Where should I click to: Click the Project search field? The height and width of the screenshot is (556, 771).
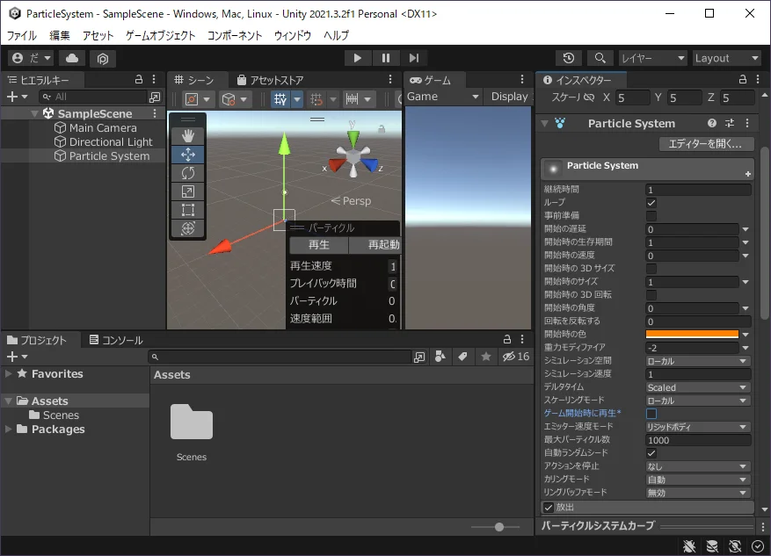[280, 357]
